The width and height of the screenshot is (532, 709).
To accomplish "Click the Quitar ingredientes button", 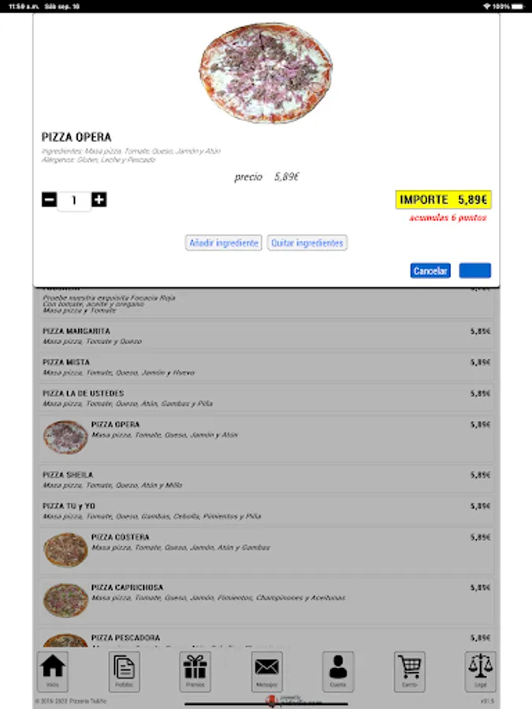I will [307, 243].
